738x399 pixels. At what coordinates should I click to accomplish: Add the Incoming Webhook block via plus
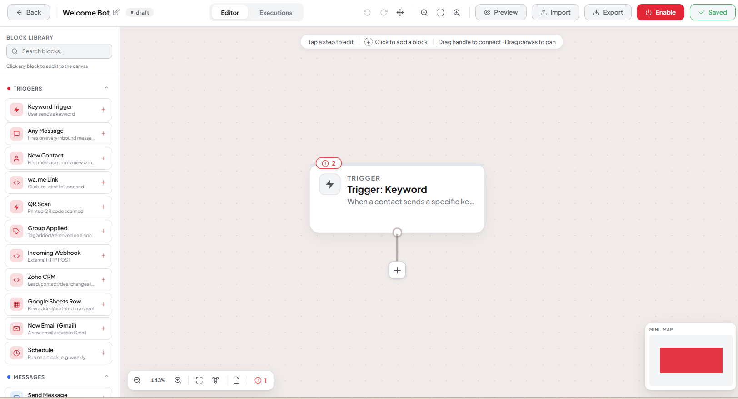(x=104, y=256)
